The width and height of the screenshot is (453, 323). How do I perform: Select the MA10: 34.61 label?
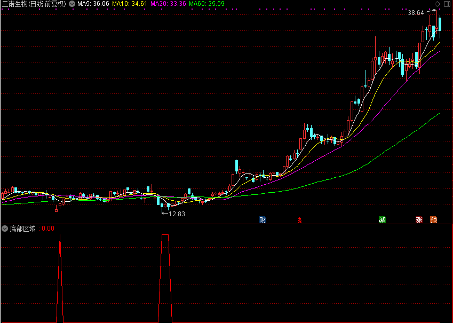pyautogui.click(x=130, y=4)
